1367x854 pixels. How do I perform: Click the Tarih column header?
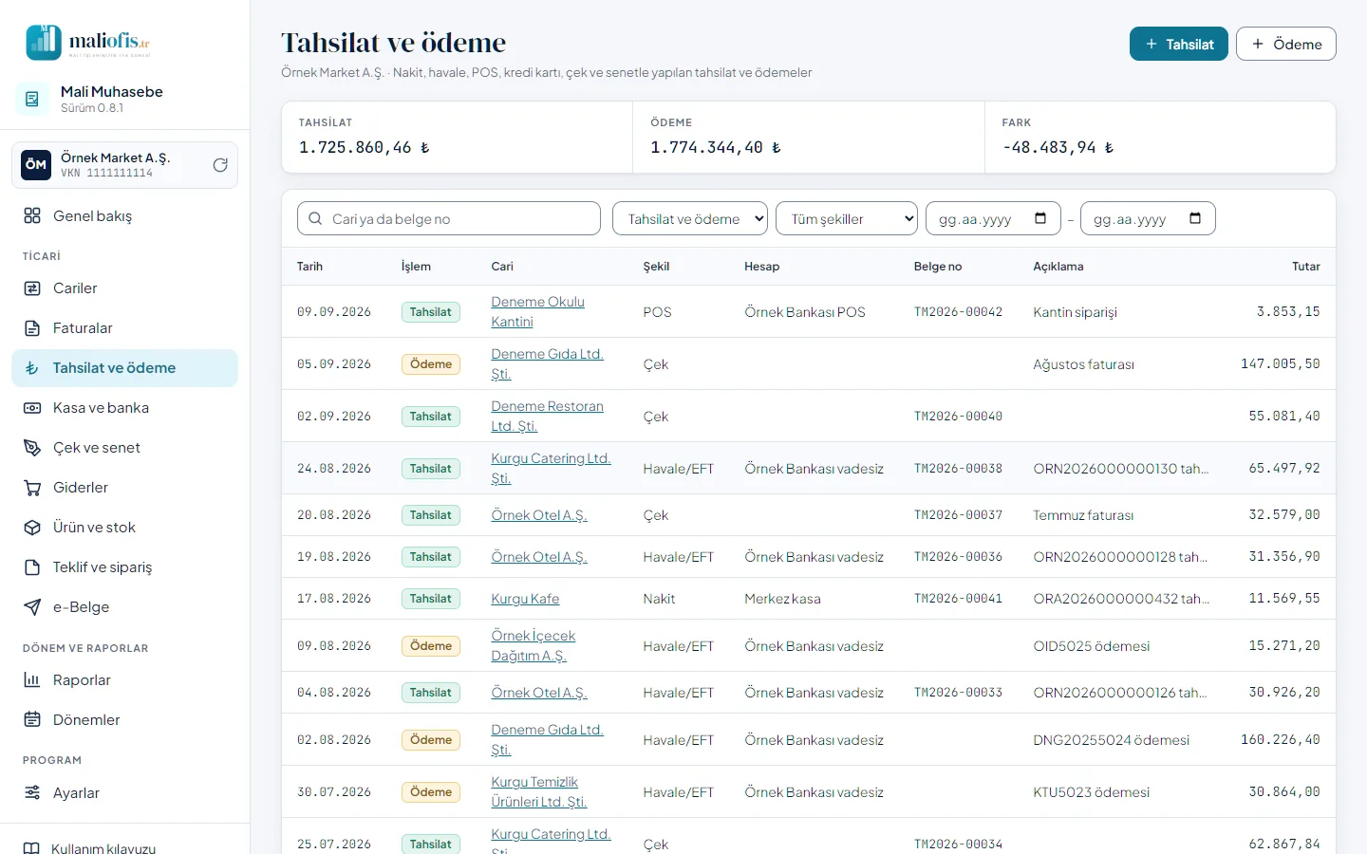pyautogui.click(x=309, y=267)
